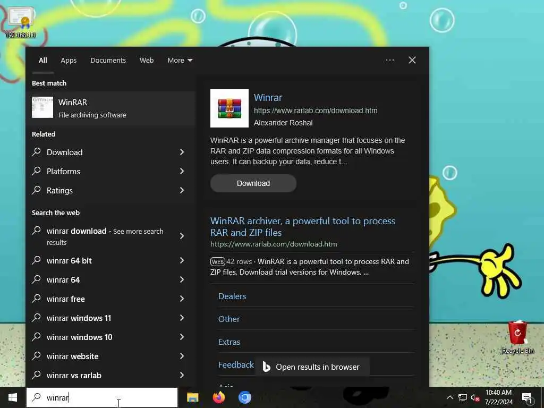Open the Feedback link
Viewport: 544px width, 408px height.
[236, 365]
